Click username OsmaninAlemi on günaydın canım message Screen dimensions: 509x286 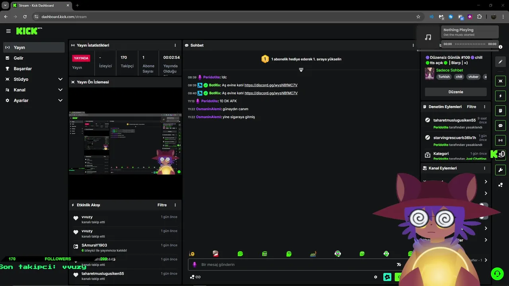208,109
